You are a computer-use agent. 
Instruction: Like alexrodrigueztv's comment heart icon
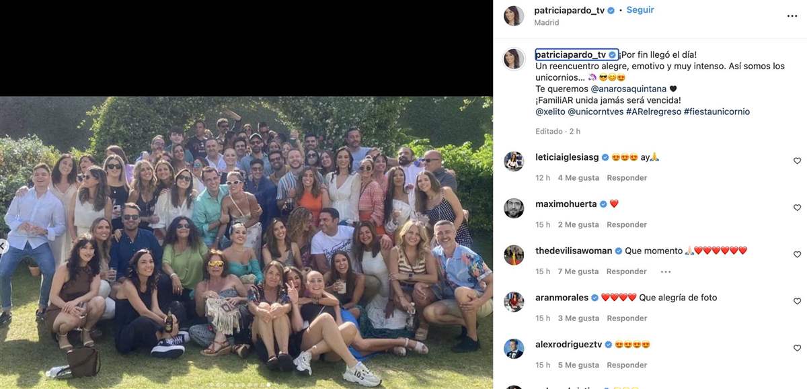pos(797,348)
